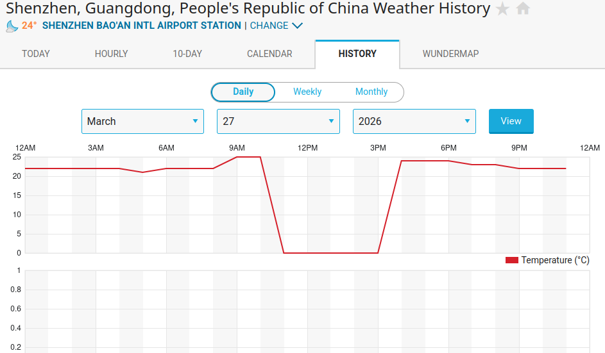This screenshot has width=605, height=353.
Task: Select the Daily view toggle
Action: 243,92
